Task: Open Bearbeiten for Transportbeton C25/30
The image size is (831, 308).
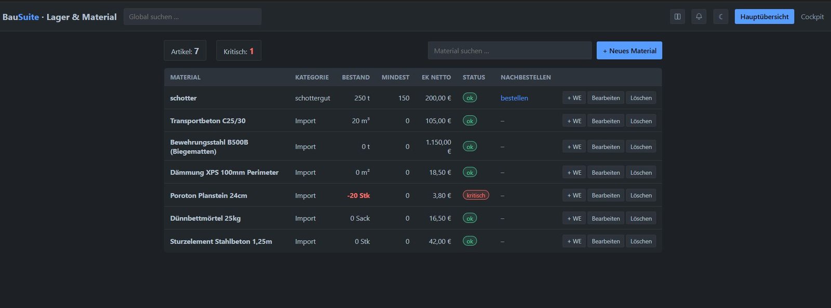Action: 606,121
